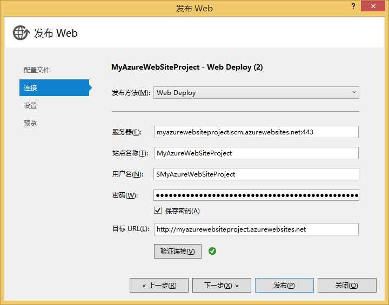
Task: Select the 连接 step in sidebar
Action: [x=55, y=87]
